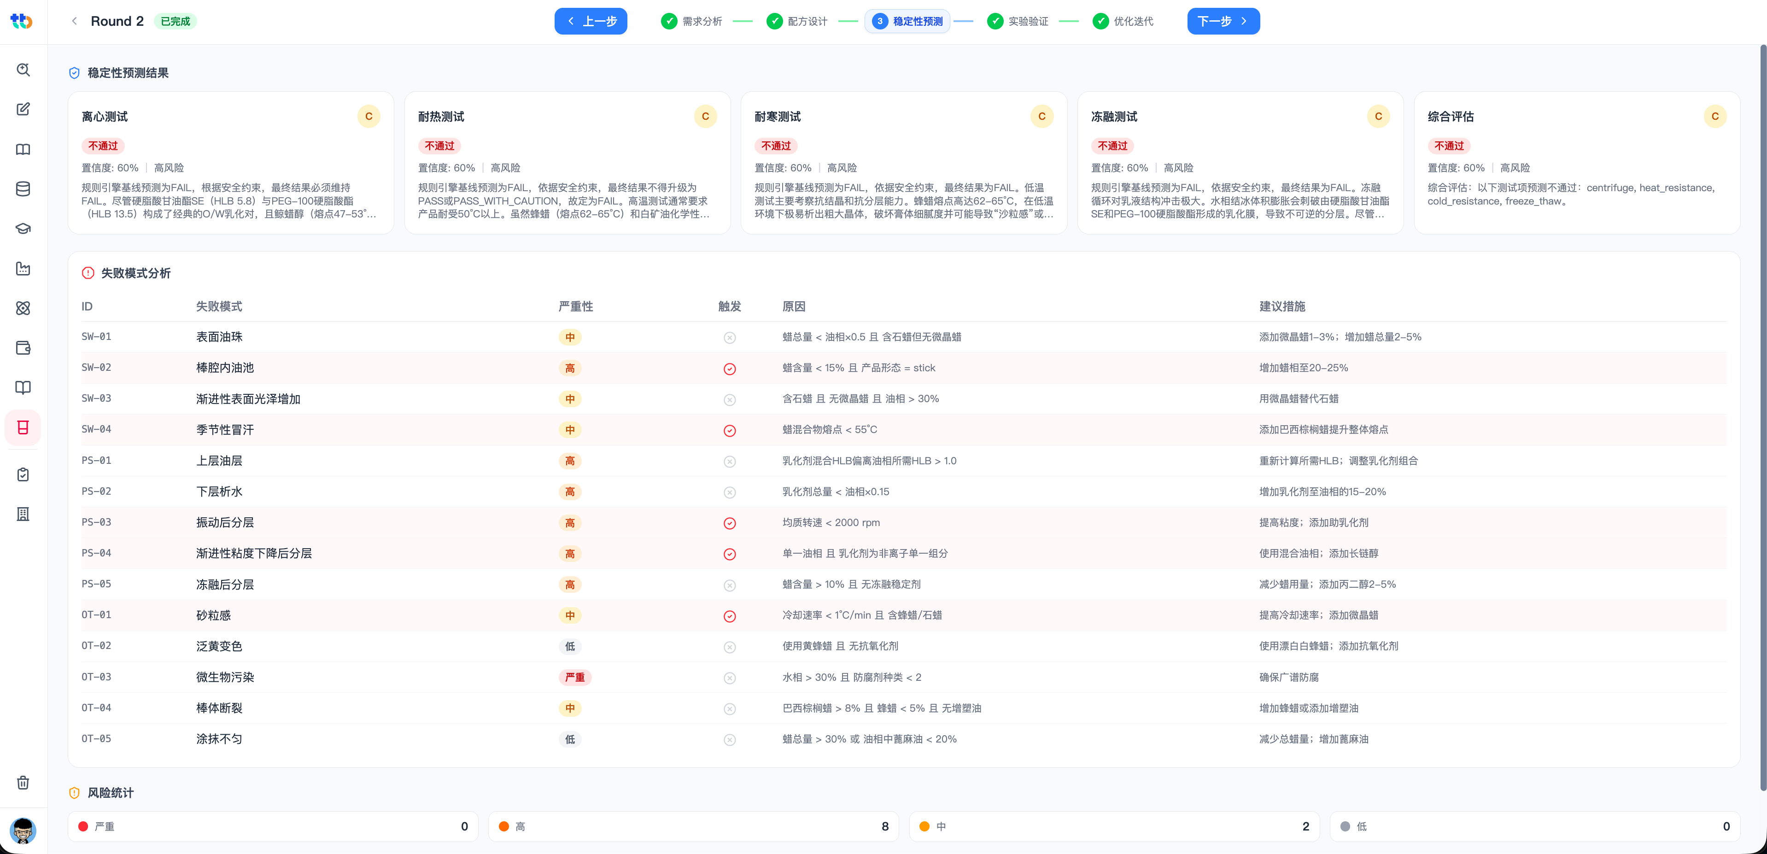This screenshot has height=854, width=1767.
Task: Click the C grade badge on 耐寒测试 card
Action: 1041,117
